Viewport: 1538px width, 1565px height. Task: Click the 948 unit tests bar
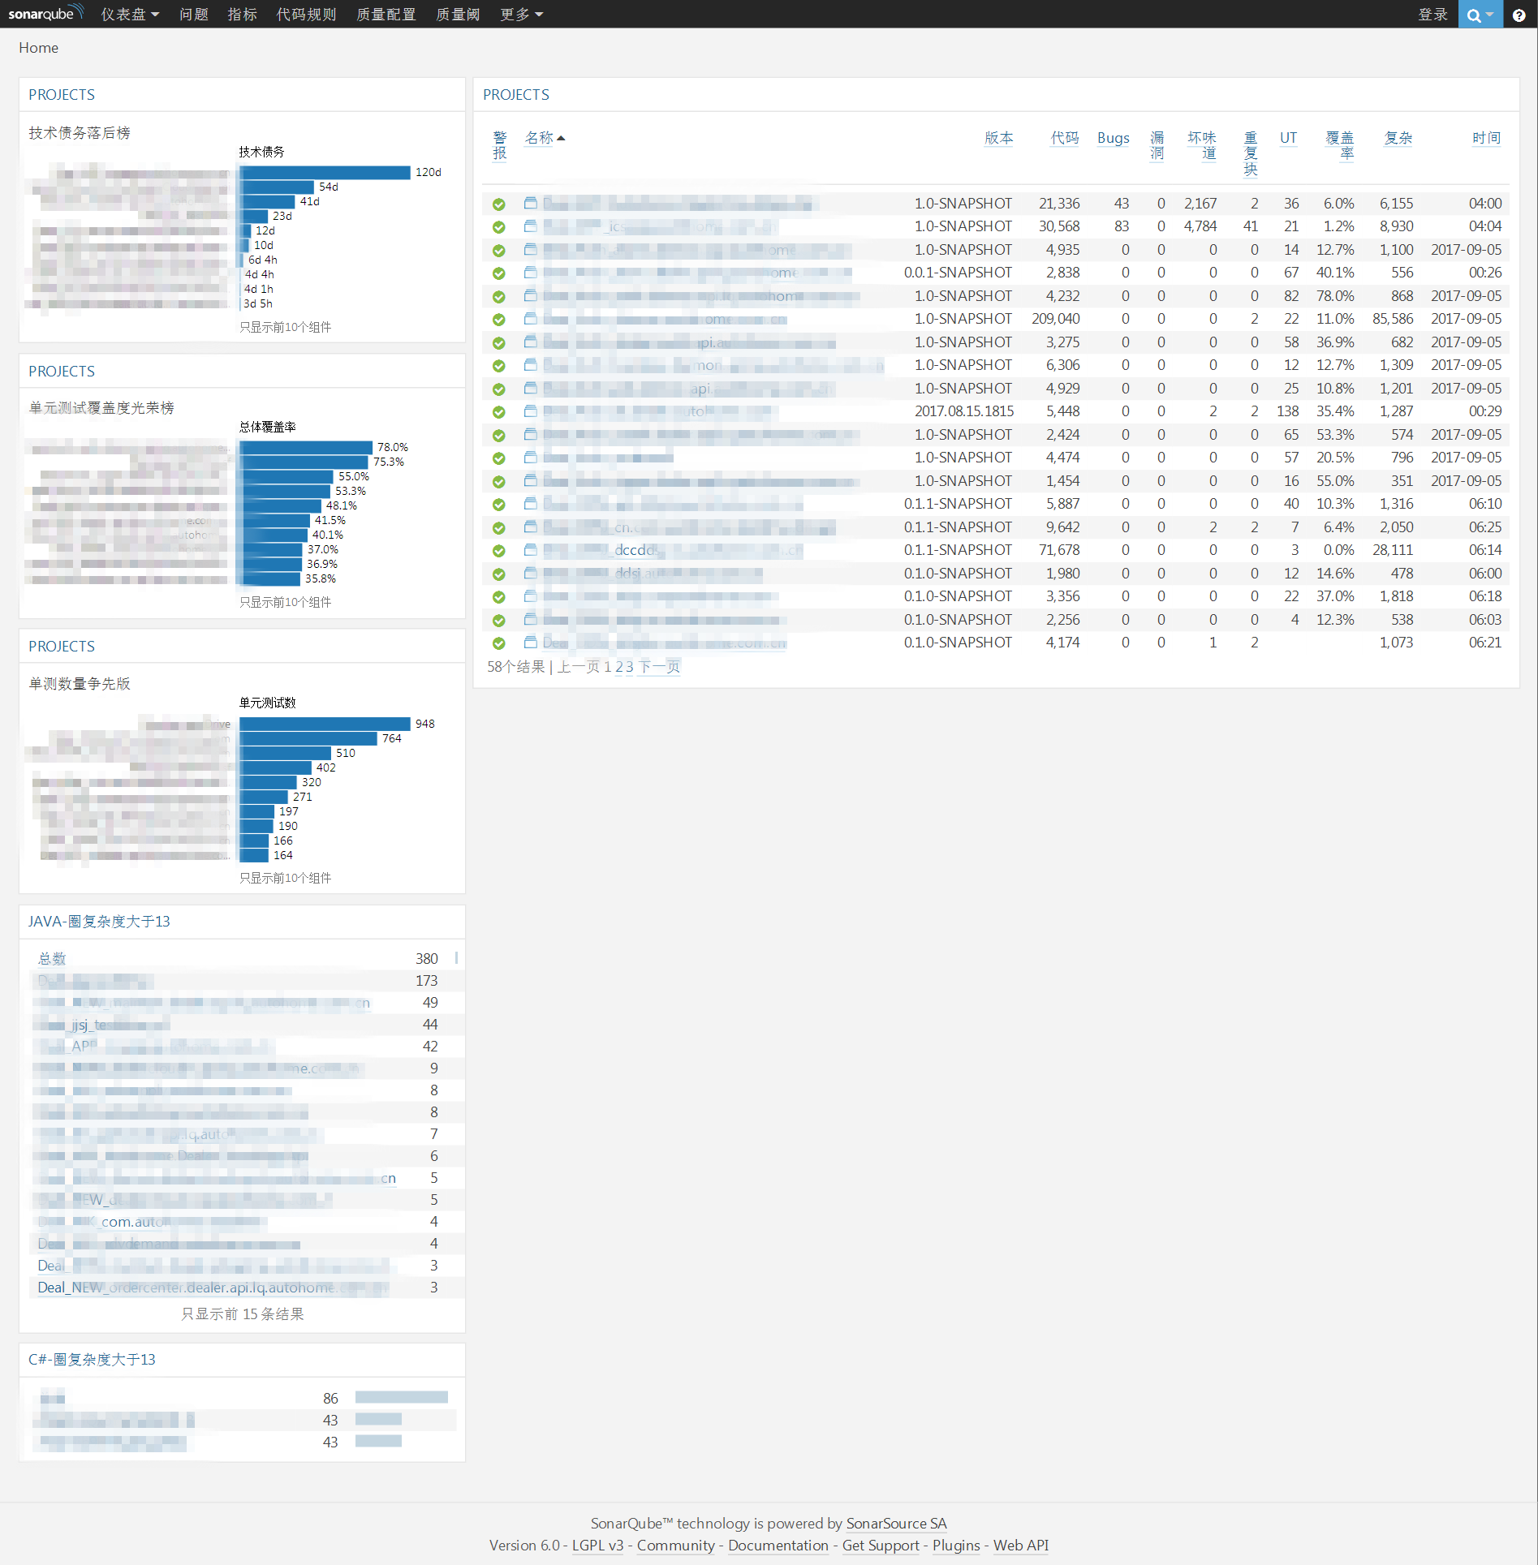[325, 724]
